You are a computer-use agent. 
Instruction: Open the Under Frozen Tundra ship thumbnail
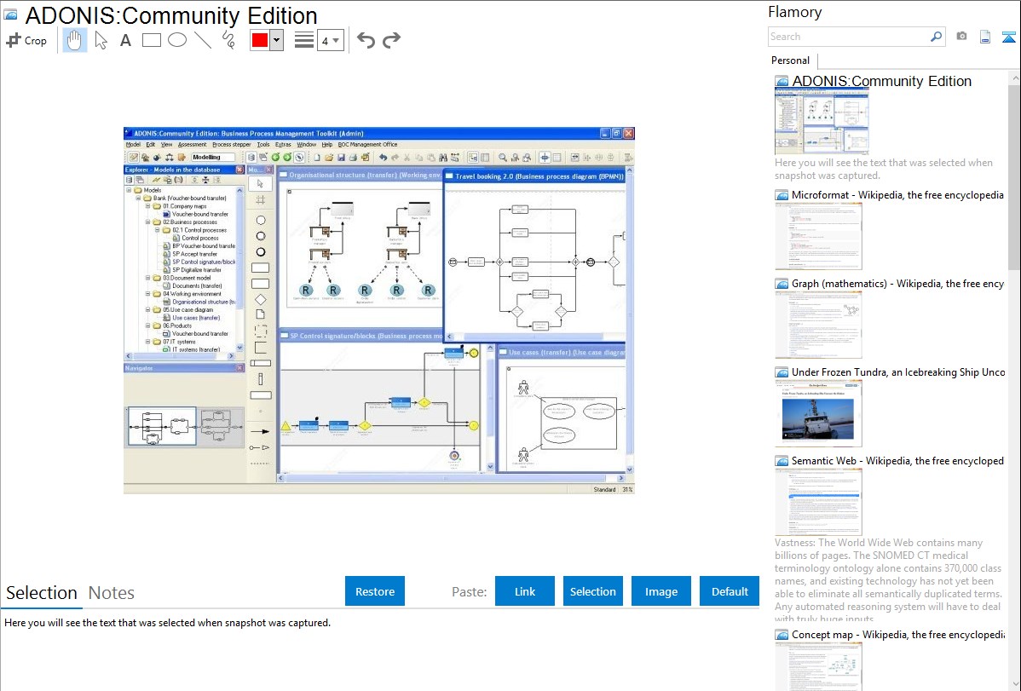818,413
